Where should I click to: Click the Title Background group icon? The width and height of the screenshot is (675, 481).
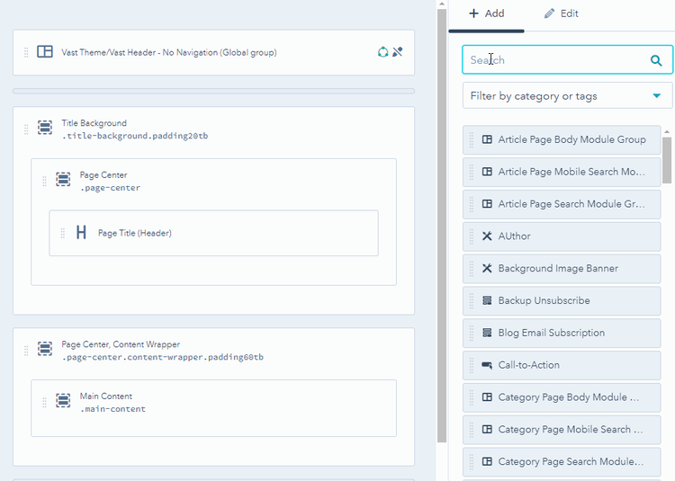coord(45,129)
